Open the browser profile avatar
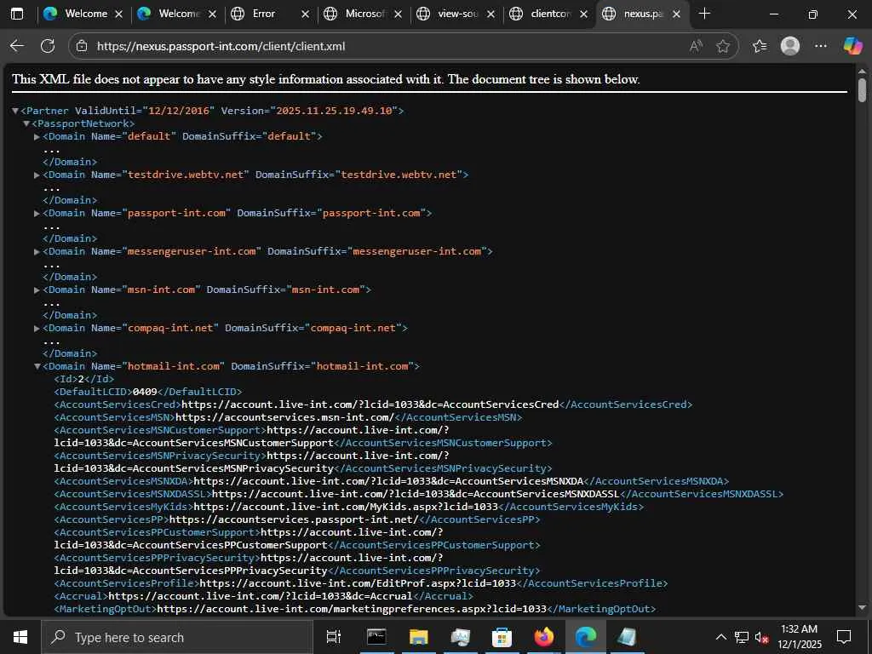The image size is (872, 654). [790, 46]
